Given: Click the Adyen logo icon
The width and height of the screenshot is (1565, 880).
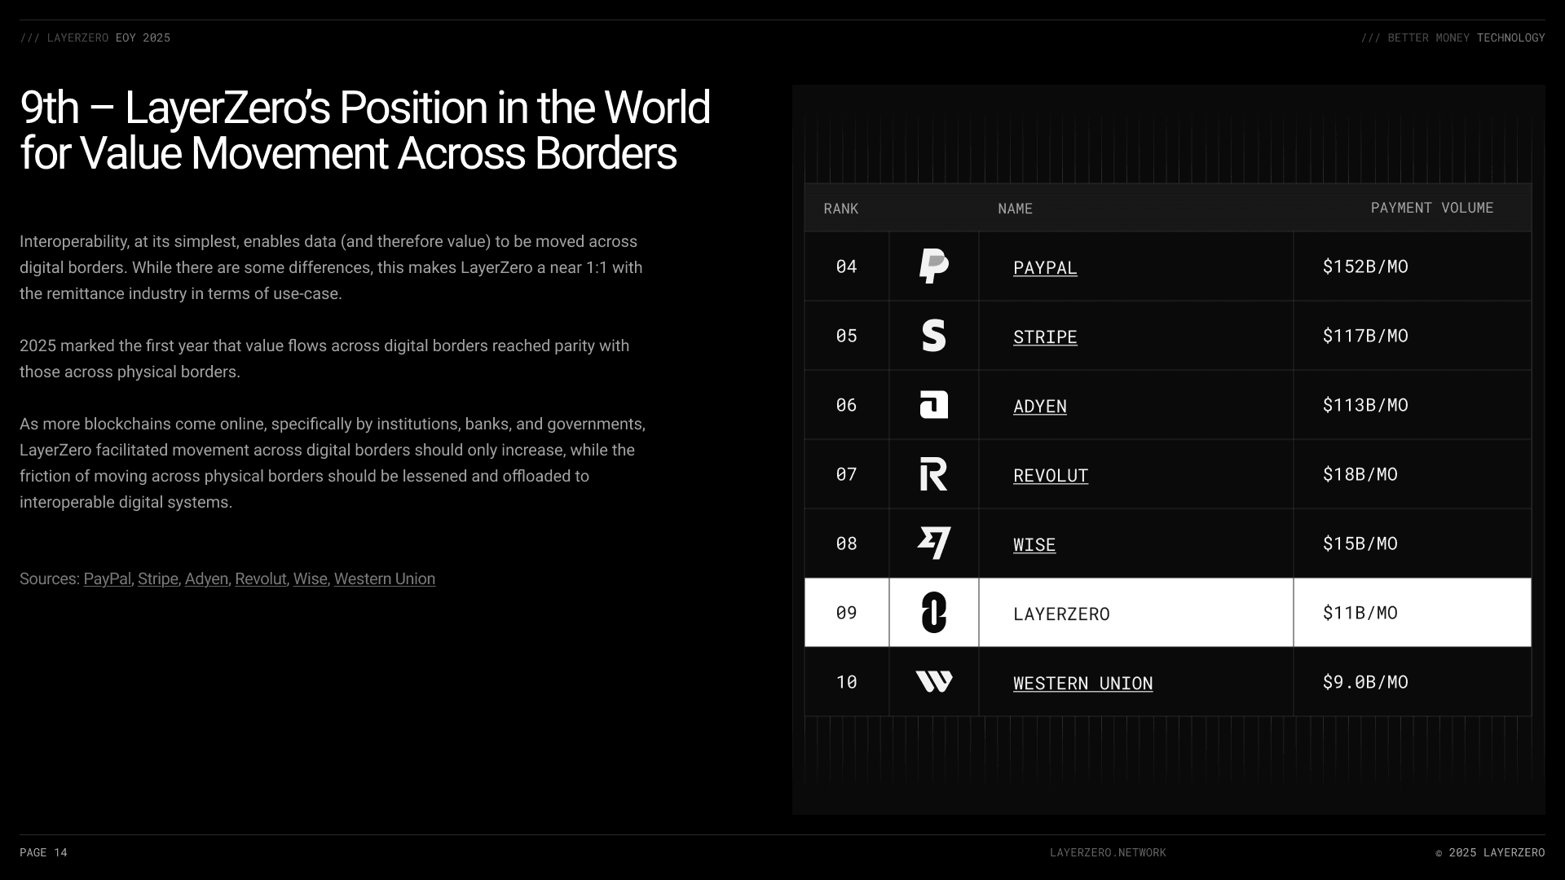Looking at the screenshot, I should tap(933, 405).
